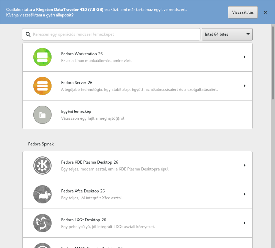
Task: Expand Fedora LXQt Desktop 26 arrow
Action: [x=245, y=223]
